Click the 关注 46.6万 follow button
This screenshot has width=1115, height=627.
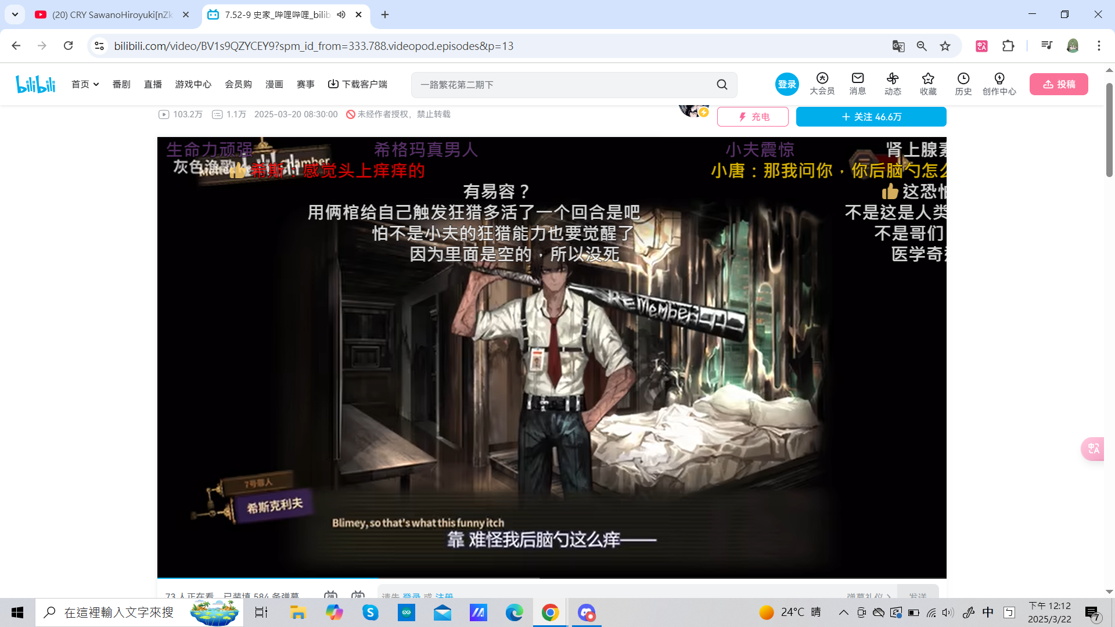click(x=871, y=117)
